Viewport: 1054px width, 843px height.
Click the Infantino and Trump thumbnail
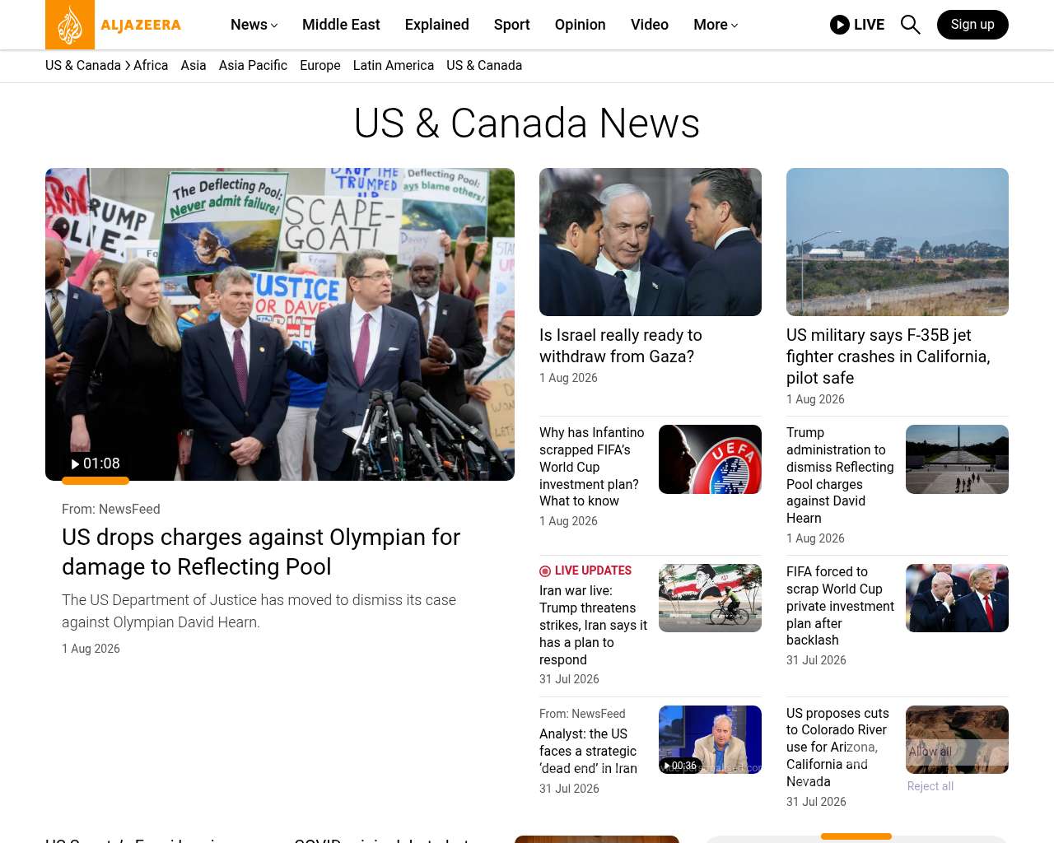[957, 598]
